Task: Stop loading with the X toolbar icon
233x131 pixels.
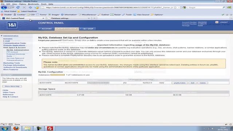Action: [24, 7]
